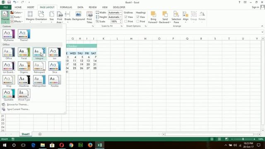The image size is (265, 149).
Task: Click the zoom slider handle
Action: [x=243, y=139]
